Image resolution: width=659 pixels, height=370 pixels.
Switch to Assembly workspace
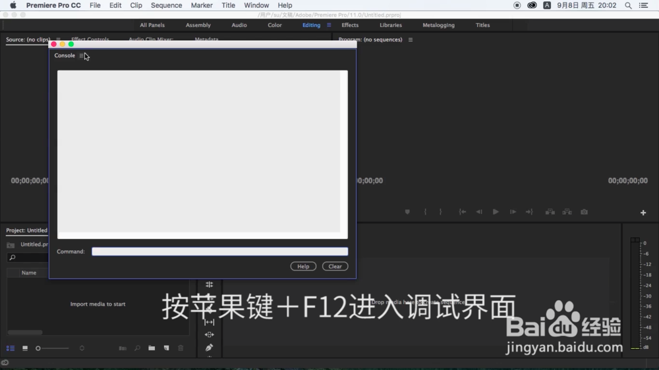pos(198,25)
